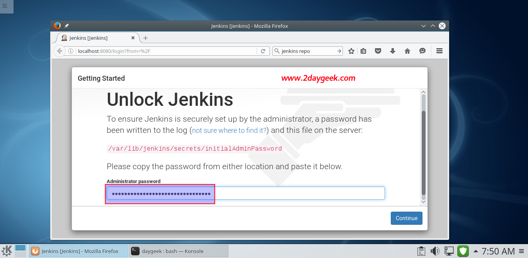Maximize the Firefox window with up chevron
Viewport: 528px width, 258px height.
tap(433, 26)
